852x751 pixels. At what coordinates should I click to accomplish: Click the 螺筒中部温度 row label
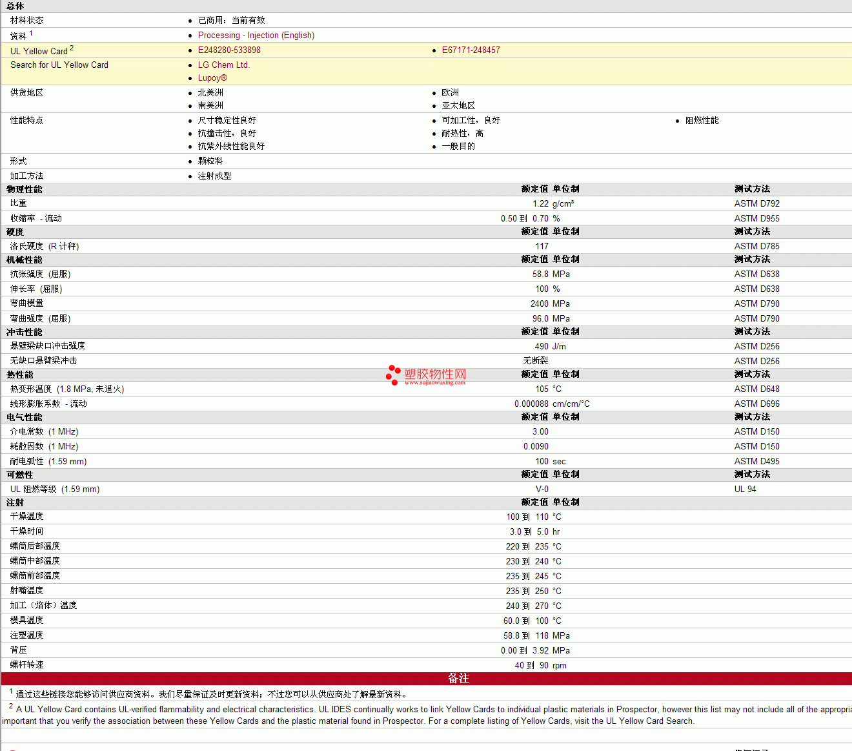click(35, 561)
